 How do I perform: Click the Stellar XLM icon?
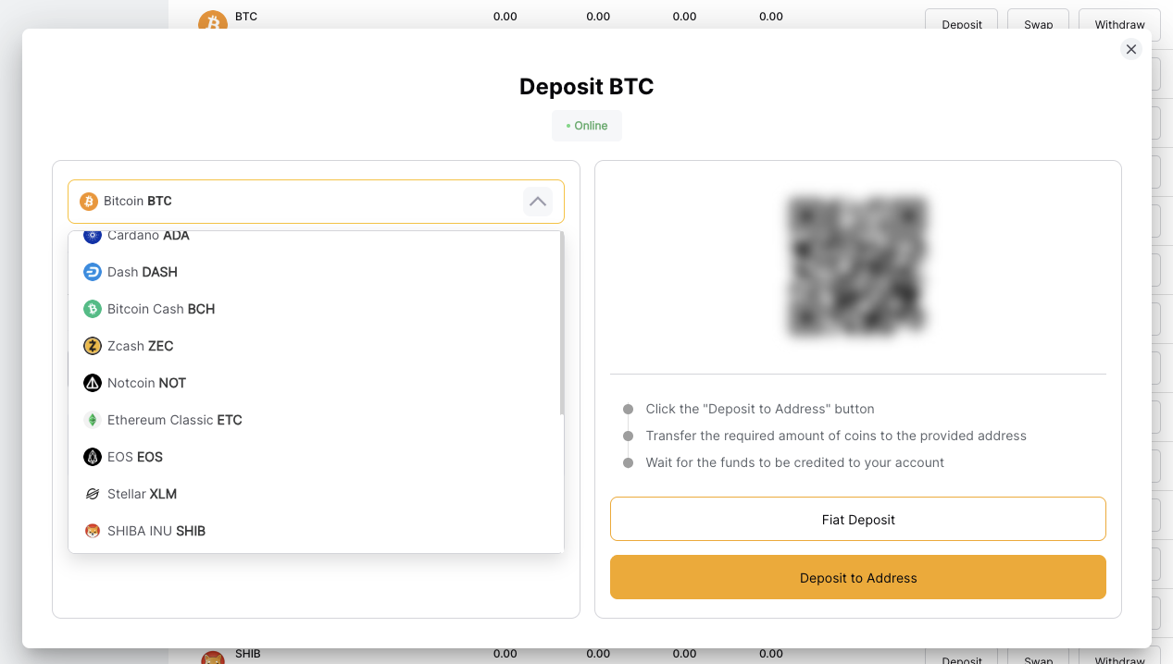click(91, 494)
